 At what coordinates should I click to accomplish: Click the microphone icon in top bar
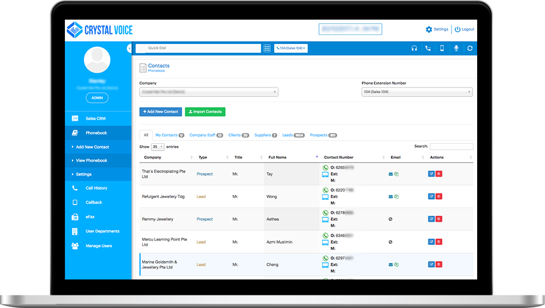click(456, 48)
